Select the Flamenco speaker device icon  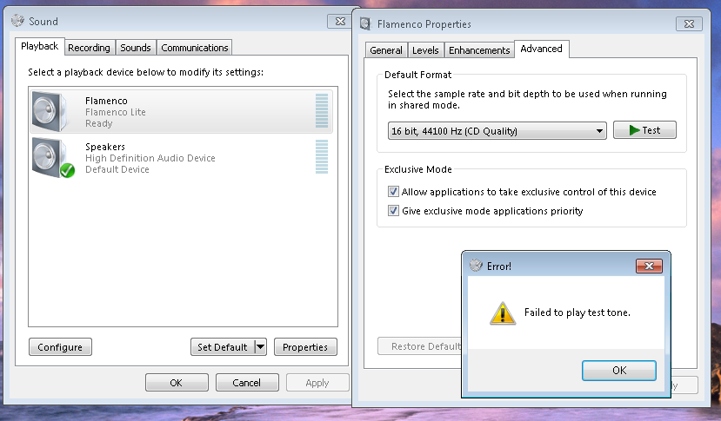click(x=50, y=112)
